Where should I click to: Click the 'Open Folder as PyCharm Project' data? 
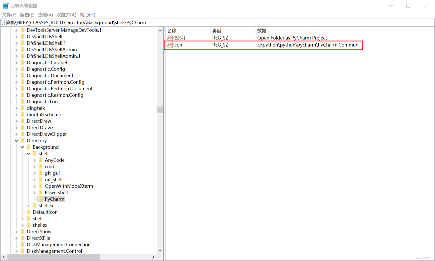coord(292,38)
